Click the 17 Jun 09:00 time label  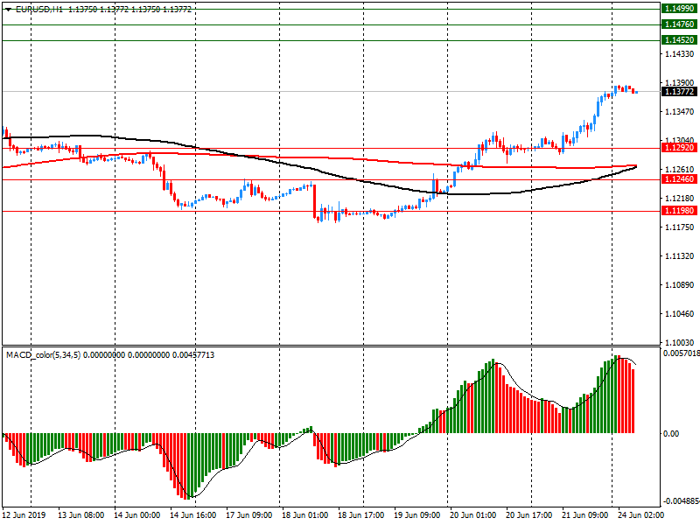point(249,514)
